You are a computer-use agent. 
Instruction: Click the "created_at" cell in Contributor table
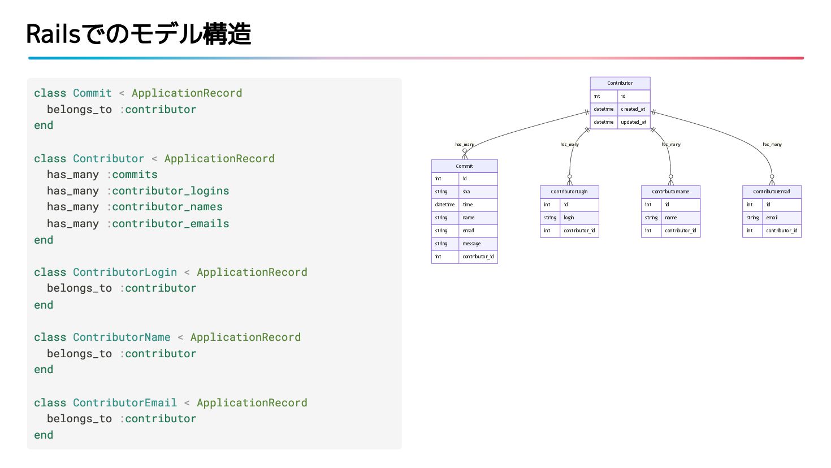pos(634,109)
